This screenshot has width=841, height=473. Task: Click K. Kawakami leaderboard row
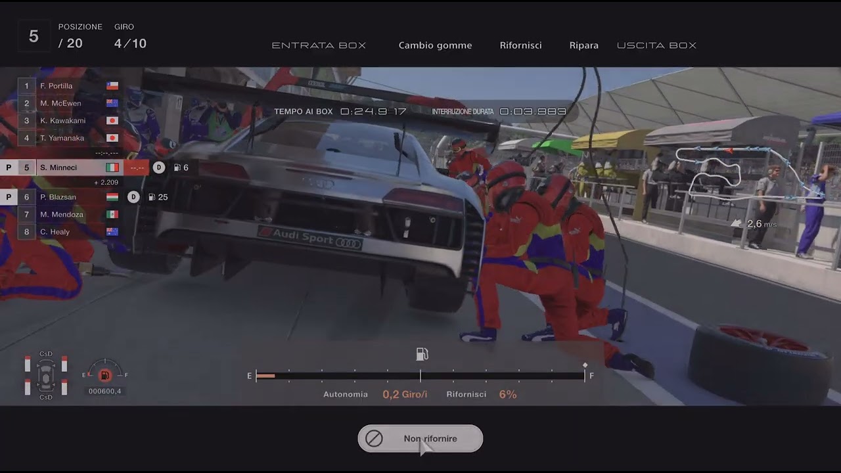tap(69, 121)
